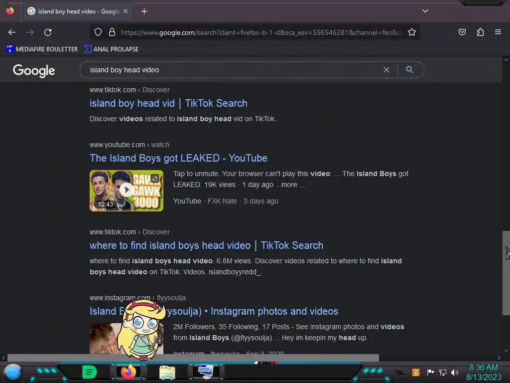
Task: Expand the list all tabs chevron
Action: (x=425, y=11)
